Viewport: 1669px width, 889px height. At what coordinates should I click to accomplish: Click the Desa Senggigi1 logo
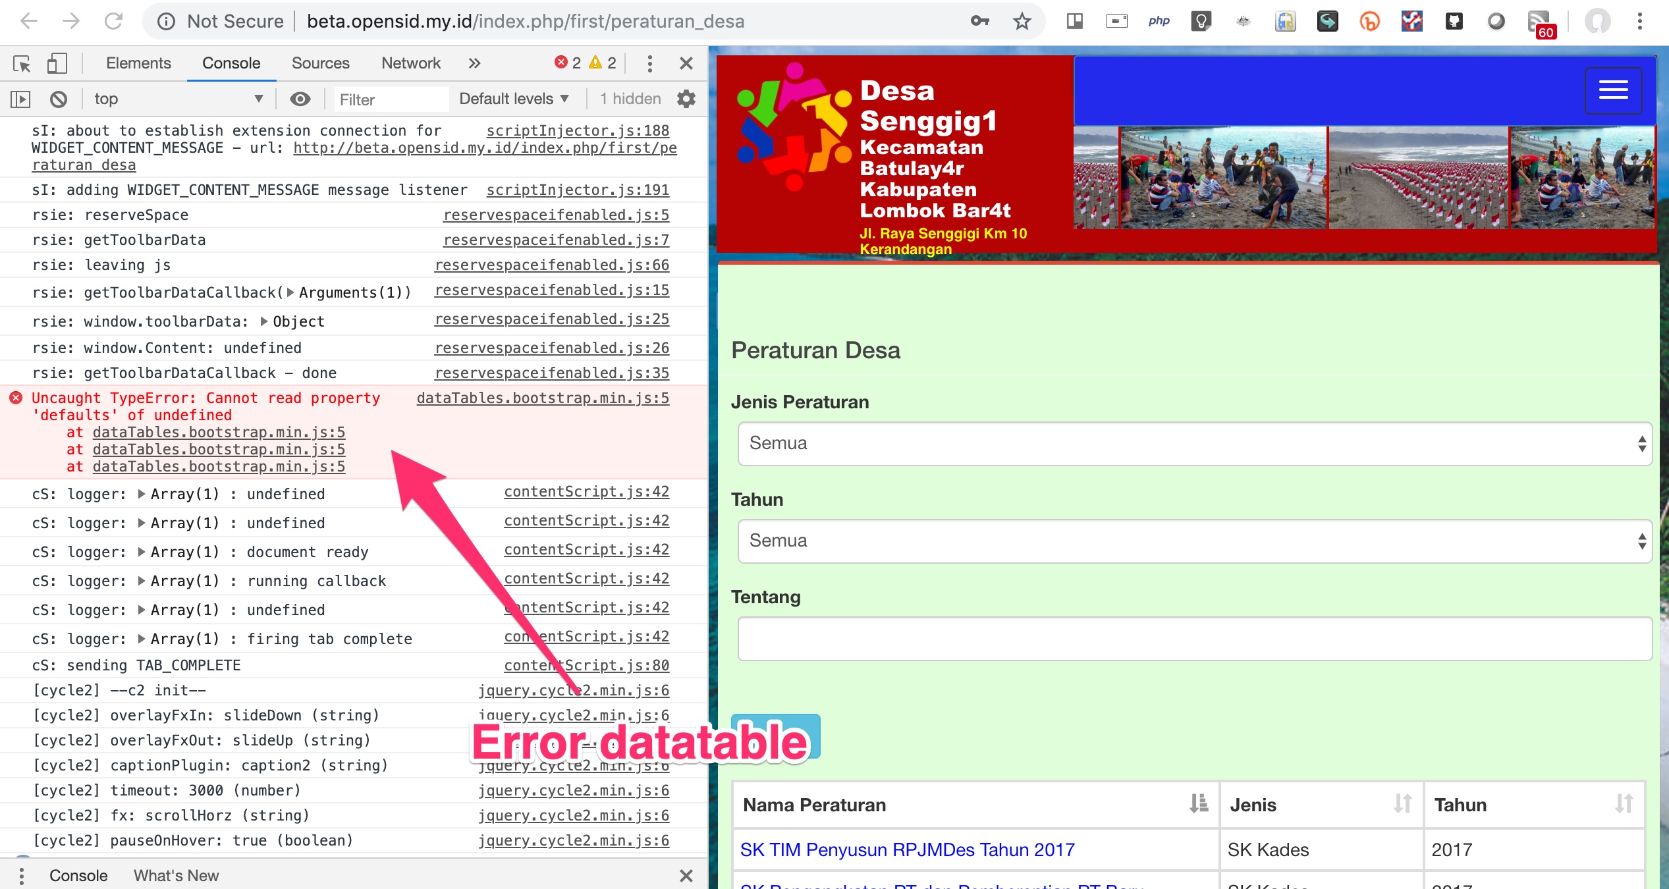pos(794,126)
